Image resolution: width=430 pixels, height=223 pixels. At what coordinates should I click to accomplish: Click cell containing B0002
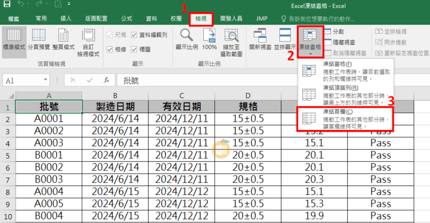(x=49, y=167)
